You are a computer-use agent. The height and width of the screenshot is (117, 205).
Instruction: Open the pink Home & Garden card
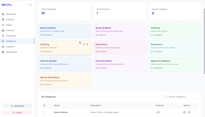click(x=120, y=64)
